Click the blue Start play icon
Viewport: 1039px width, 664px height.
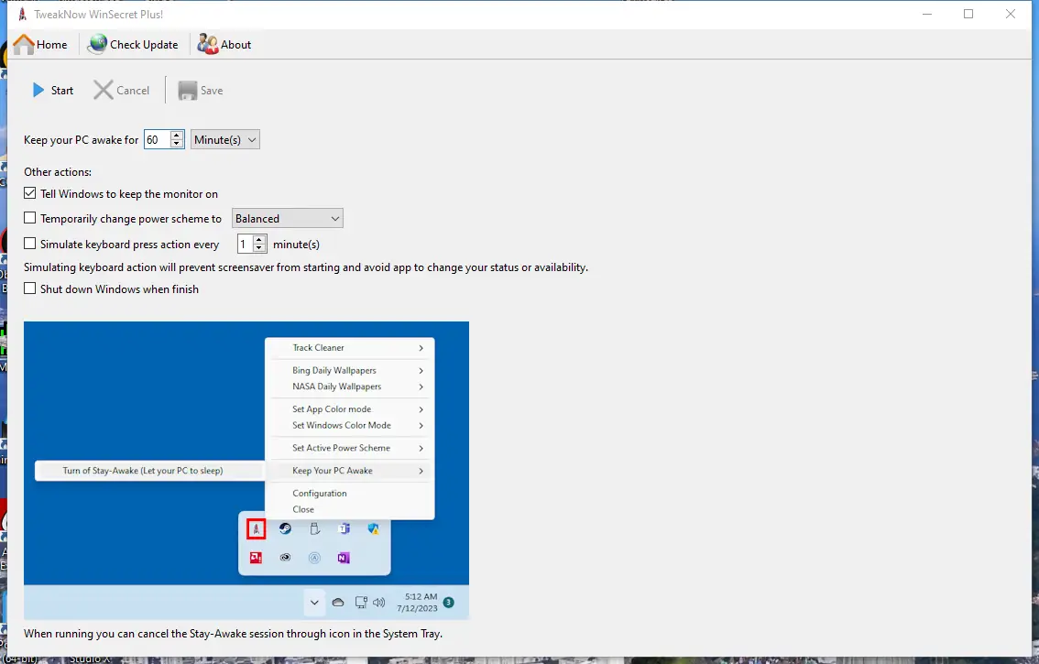[38, 90]
